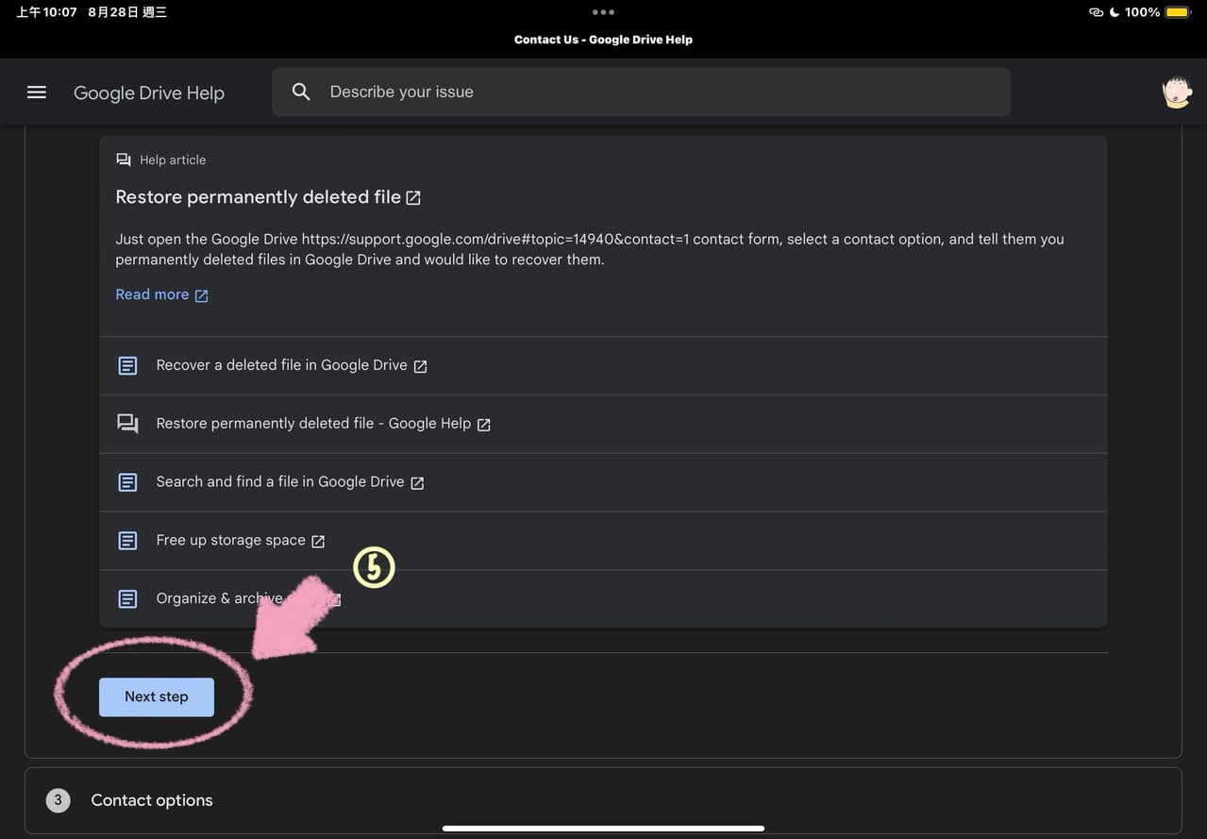Click document icon beside Free up storage space
Screen dimensions: 1207x839
click(127, 541)
